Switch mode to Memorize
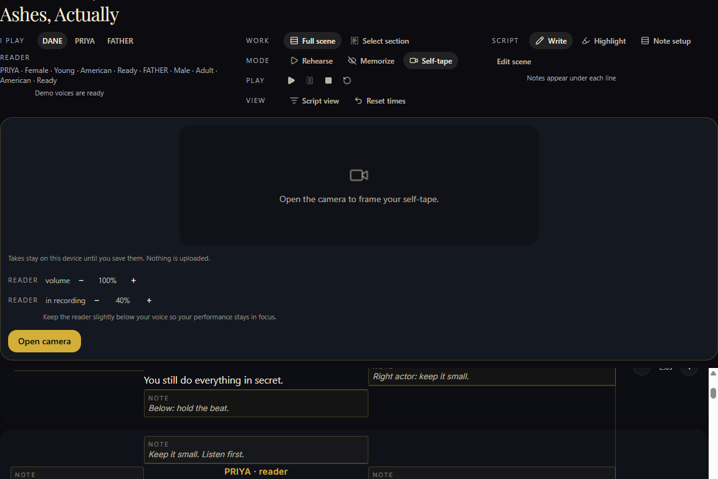This screenshot has width=718, height=479. (x=371, y=61)
